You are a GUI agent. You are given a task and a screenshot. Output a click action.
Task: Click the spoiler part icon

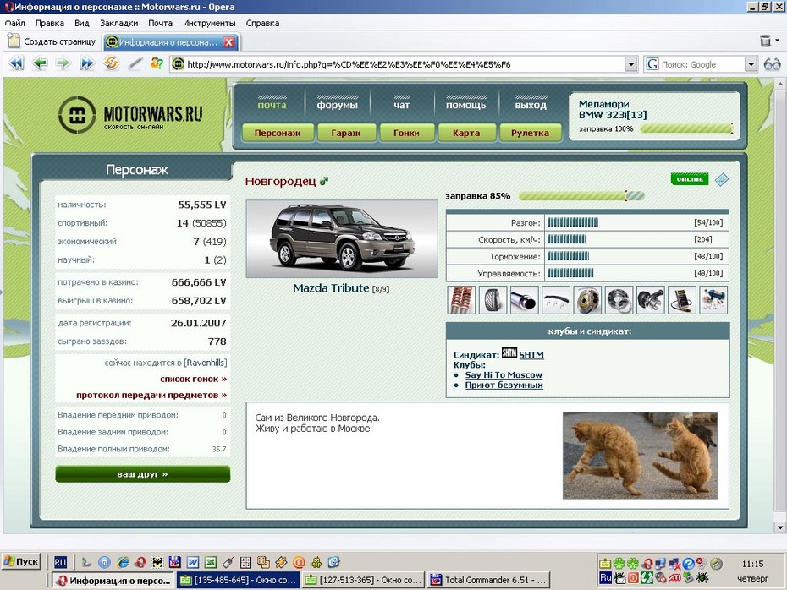pos(556,300)
